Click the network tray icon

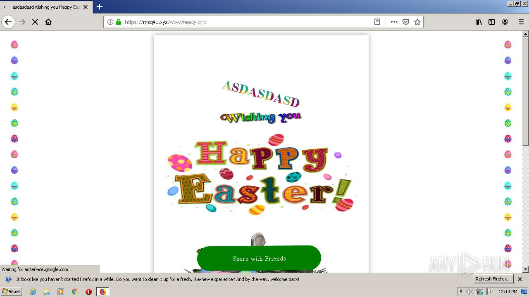(x=480, y=292)
